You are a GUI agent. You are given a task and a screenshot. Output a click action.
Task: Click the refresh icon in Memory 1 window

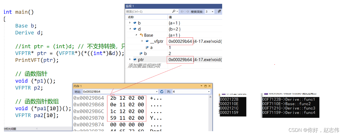point(162,92)
